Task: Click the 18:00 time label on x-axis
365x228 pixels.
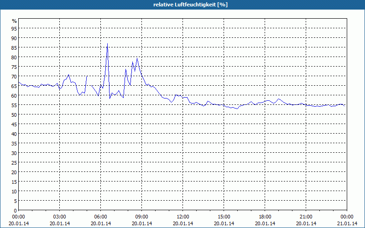Action: pos(265,217)
